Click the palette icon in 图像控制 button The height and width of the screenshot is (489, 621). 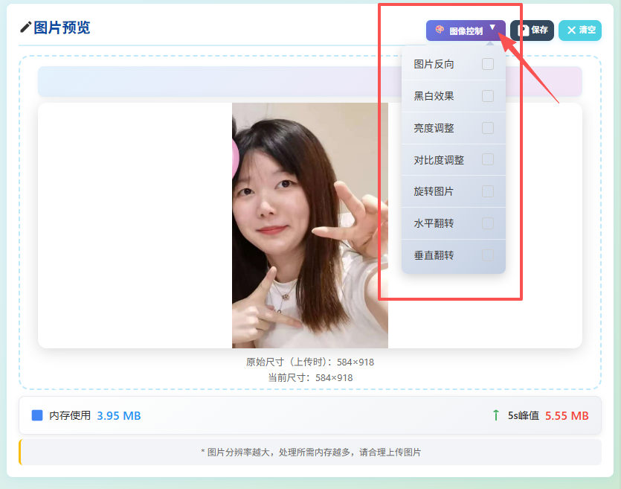pyautogui.click(x=440, y=31)
